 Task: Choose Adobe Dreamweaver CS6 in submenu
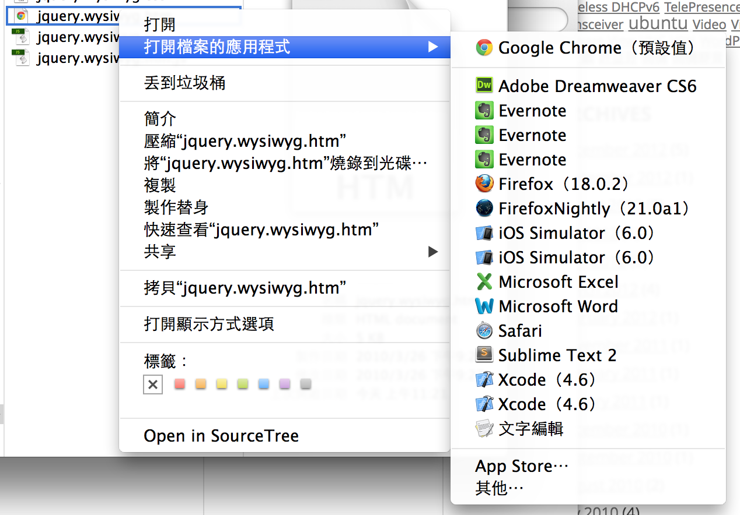588,86
